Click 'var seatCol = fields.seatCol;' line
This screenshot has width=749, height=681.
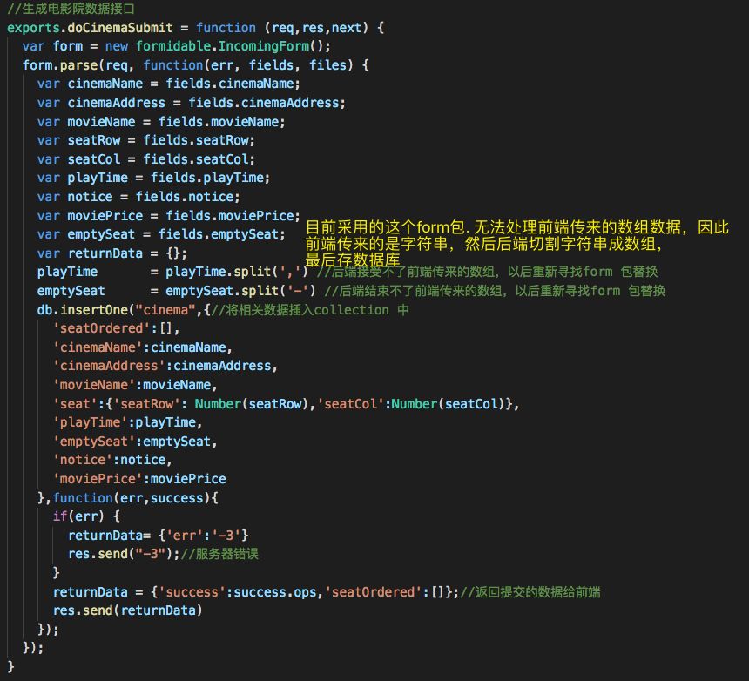146,159
